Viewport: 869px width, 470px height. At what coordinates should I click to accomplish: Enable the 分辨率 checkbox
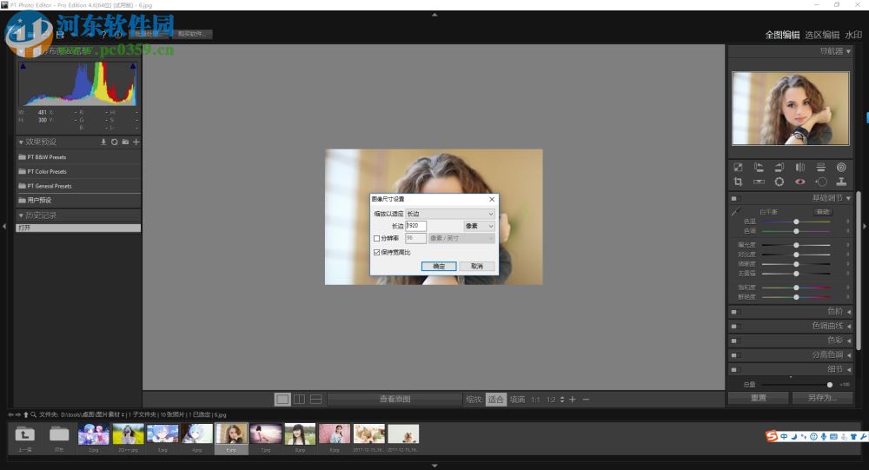tap(376, 238)
